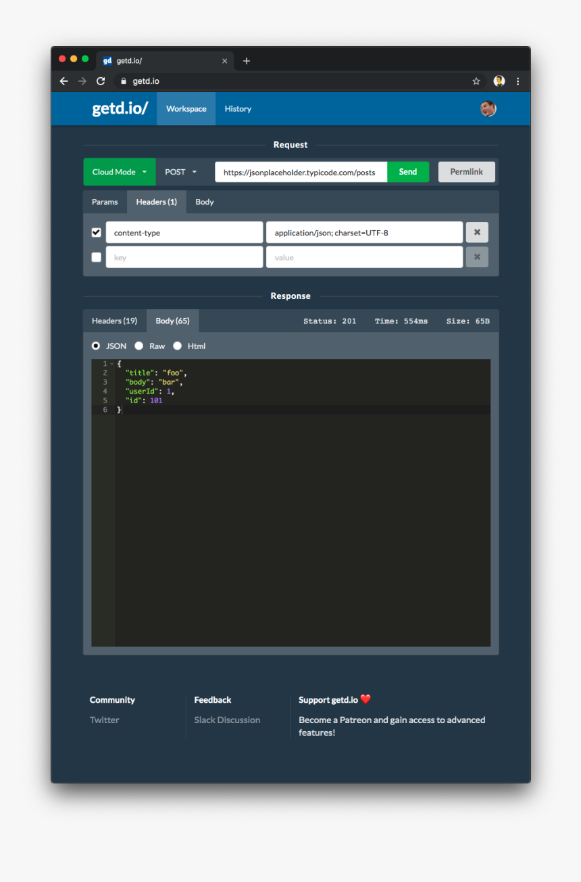Open the request Body tab
The width and height of the screenshot is (581, 882).
pyautogui.click(x=204, y=202)
